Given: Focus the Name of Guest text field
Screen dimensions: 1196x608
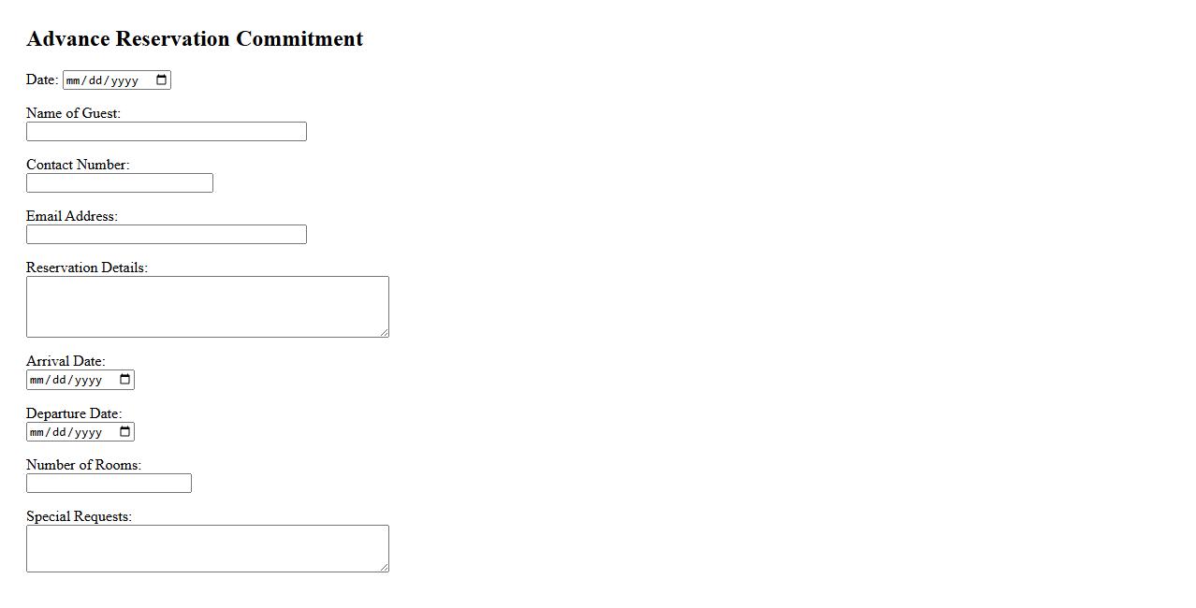Looking at the screenshot, I should [166, 132].
